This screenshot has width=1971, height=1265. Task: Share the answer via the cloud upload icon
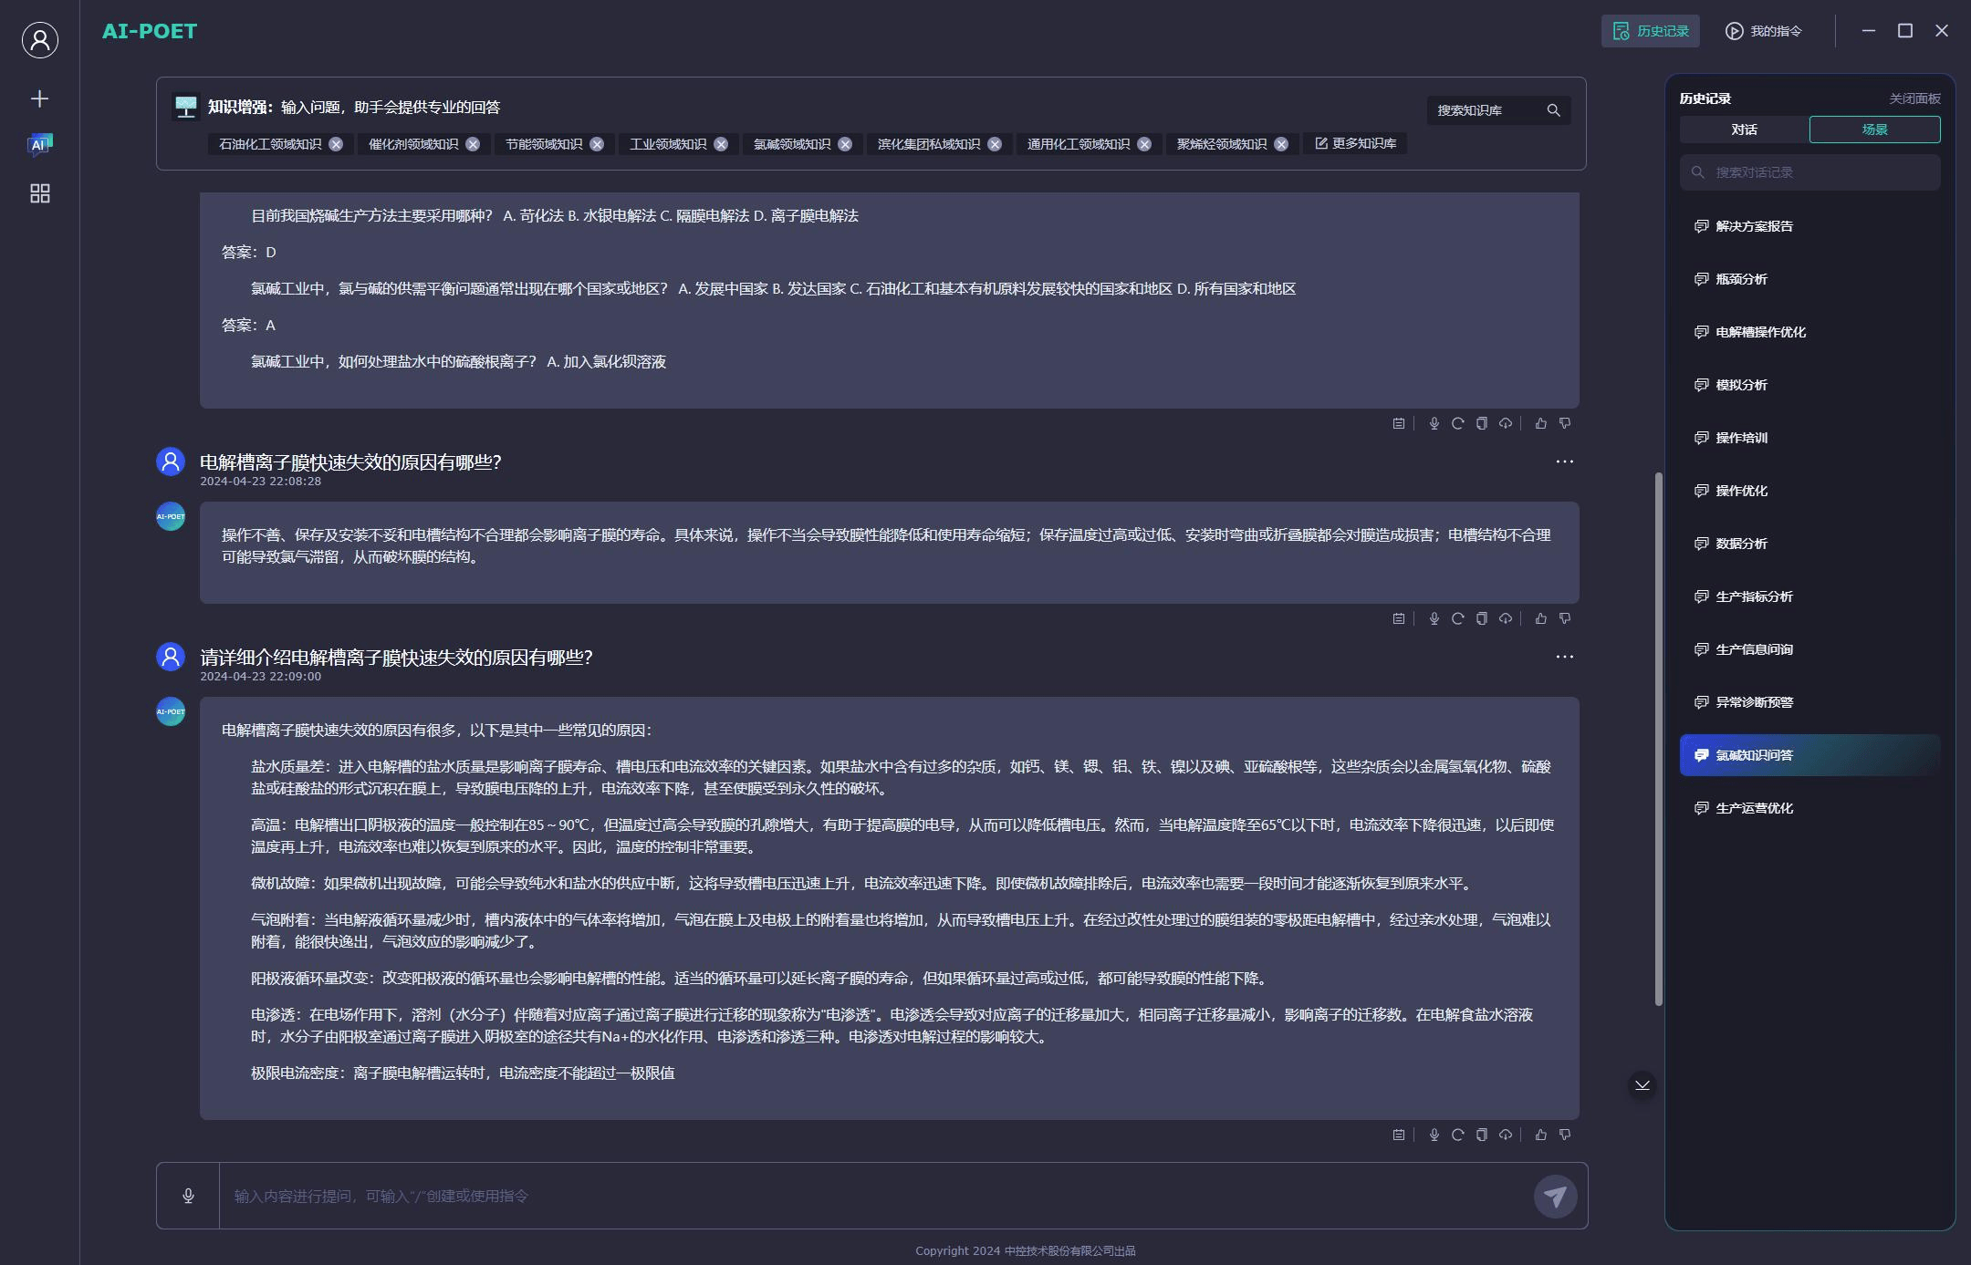pyautogui.click(x=1505, y=1135)
